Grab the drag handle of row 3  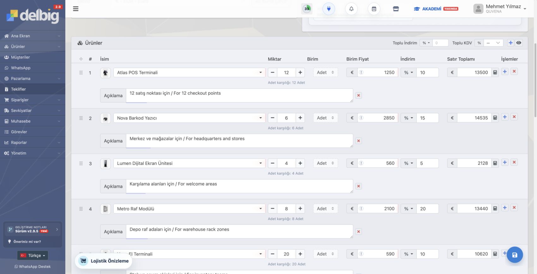coord(81,163)
